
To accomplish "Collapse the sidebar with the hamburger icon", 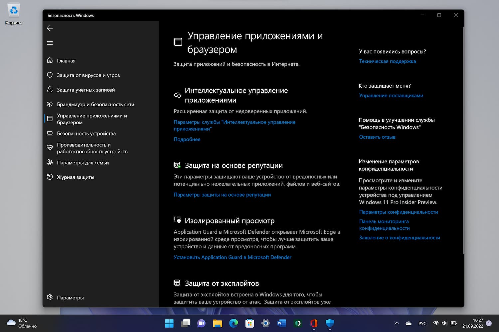I will coord(50,43).
